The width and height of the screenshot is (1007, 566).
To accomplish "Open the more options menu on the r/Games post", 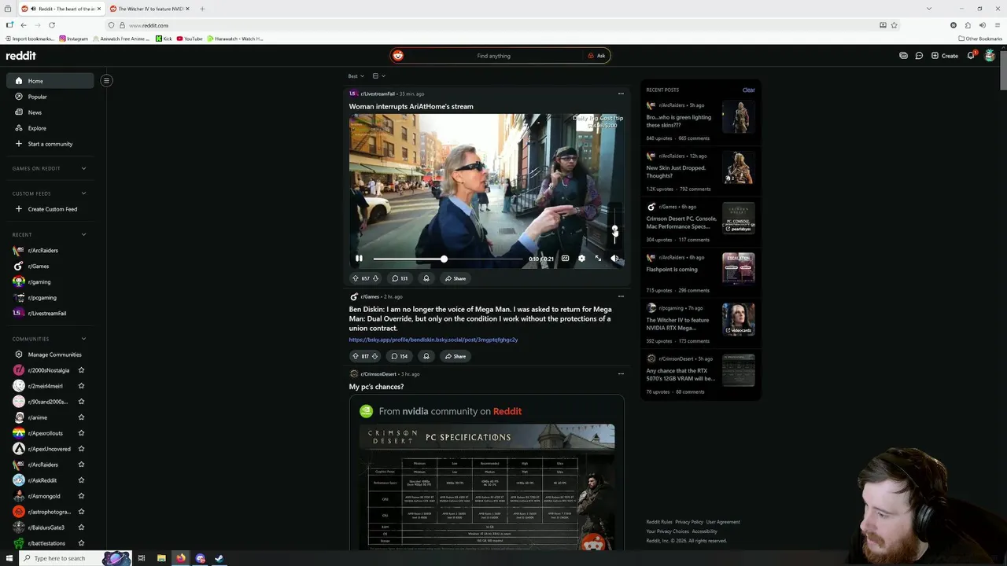I will (x=621, y=296).
